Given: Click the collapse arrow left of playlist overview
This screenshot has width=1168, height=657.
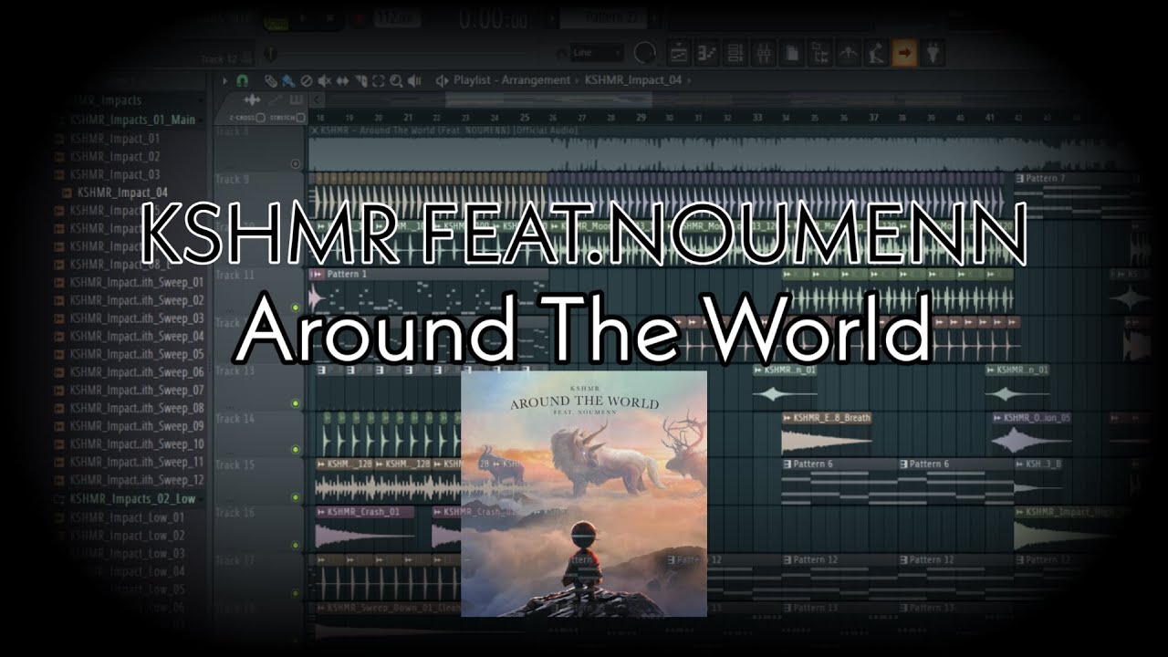Looking at the screenshot, I should pyautogui.click(x=317, y=100).
